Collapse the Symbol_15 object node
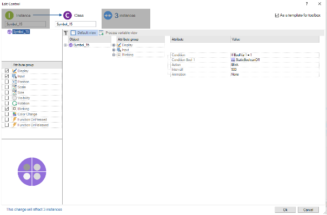 65,45
